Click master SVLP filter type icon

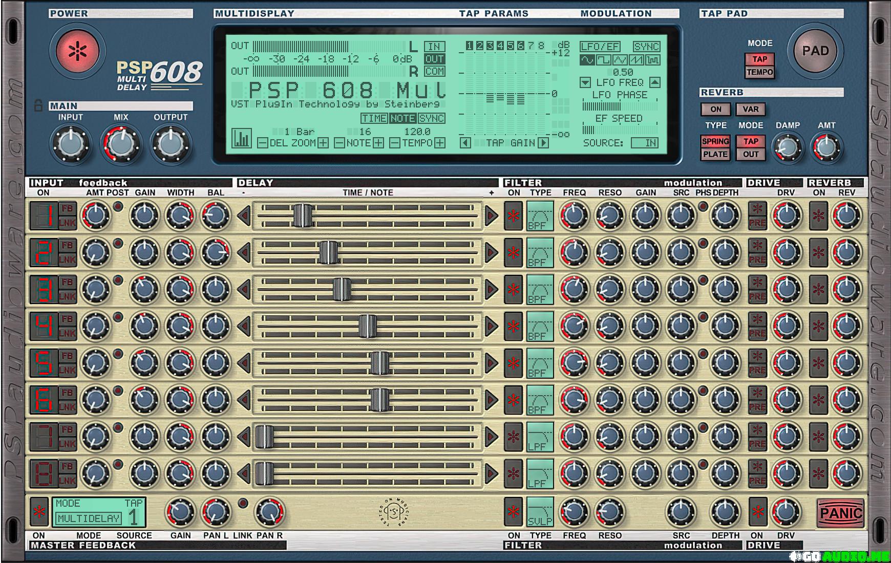pyautogui.click(x=540, y=512)
